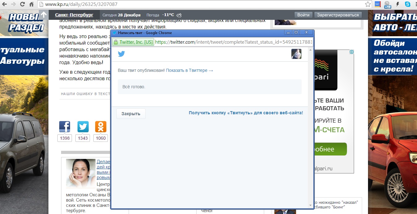Screen dimensions: 417x214
Task: Share the article on Odnoklassniki
Action: [101, 127]
